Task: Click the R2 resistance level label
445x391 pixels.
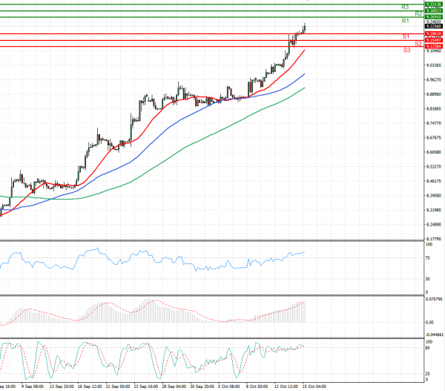Action: tap(419, 13)
